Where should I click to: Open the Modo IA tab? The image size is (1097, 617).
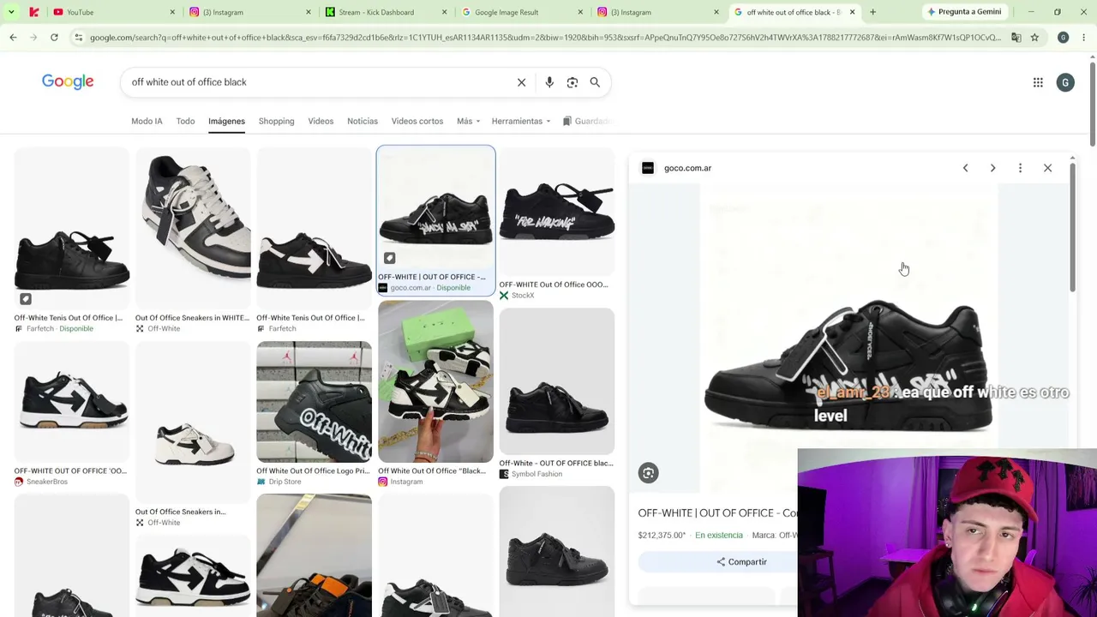[x=147, y=121]
